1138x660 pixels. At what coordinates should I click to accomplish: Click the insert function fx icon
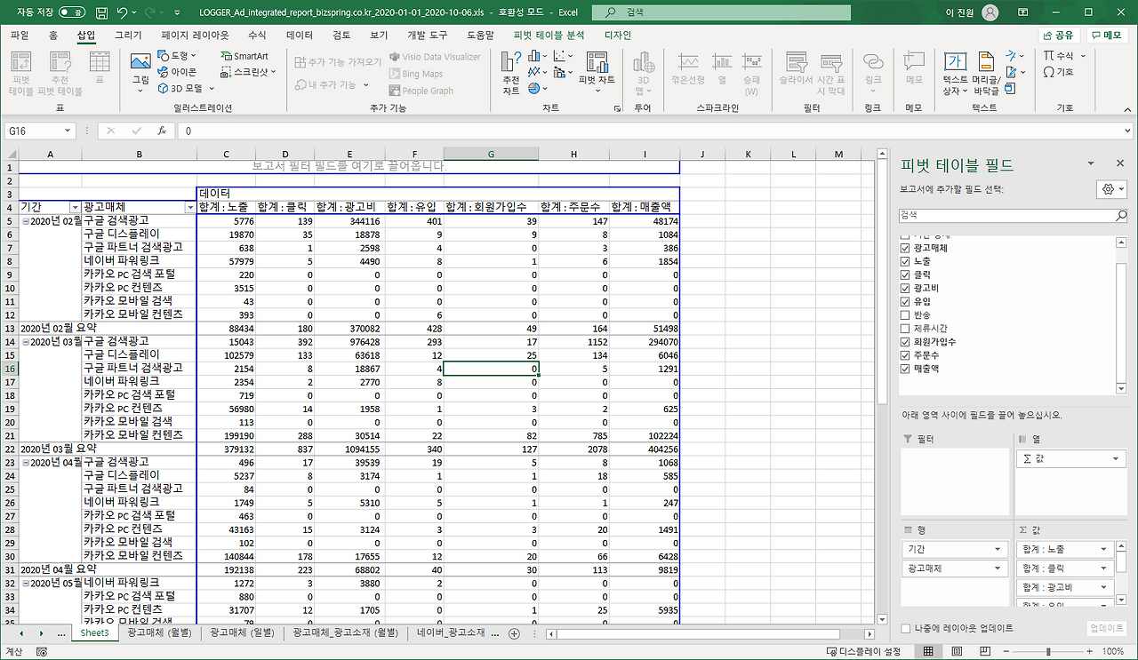coord(162,131)
